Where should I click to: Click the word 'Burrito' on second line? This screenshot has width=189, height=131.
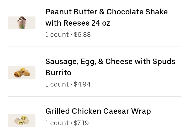(x=58, y=73)
